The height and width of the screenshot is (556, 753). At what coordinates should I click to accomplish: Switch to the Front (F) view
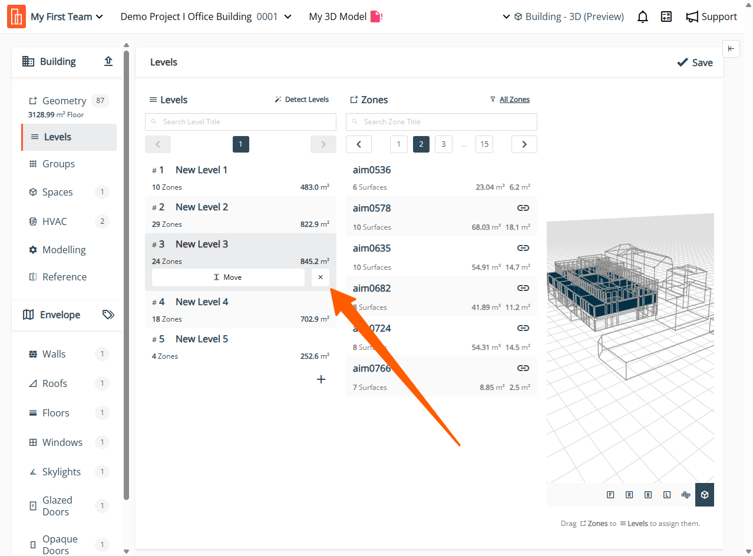click(x=610, y=495)
